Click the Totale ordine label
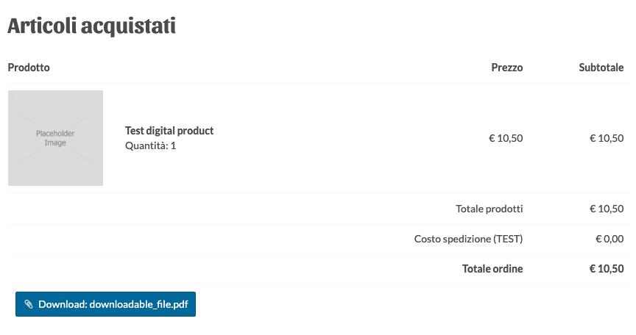The height and width of the screenshot is (335, 636). [x=492, y=269]
